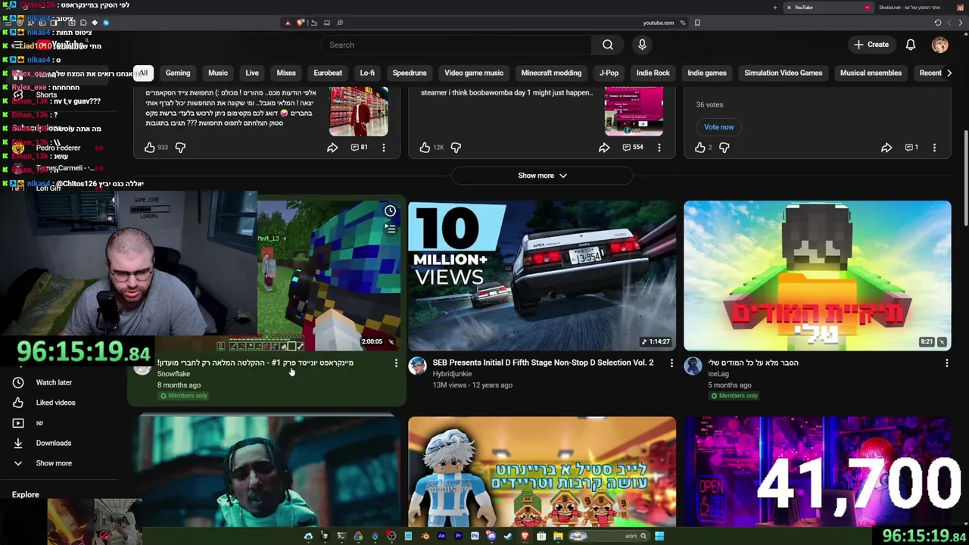Toggle mute on the Minecraft video preview

point(391,341)
